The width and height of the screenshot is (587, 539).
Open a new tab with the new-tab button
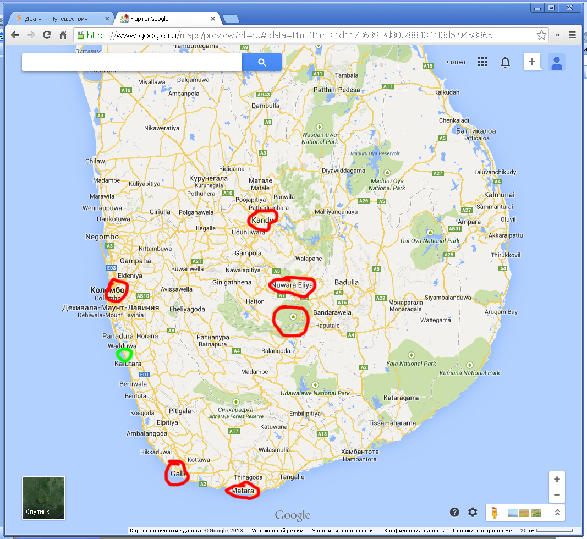[x=231, y=19]
